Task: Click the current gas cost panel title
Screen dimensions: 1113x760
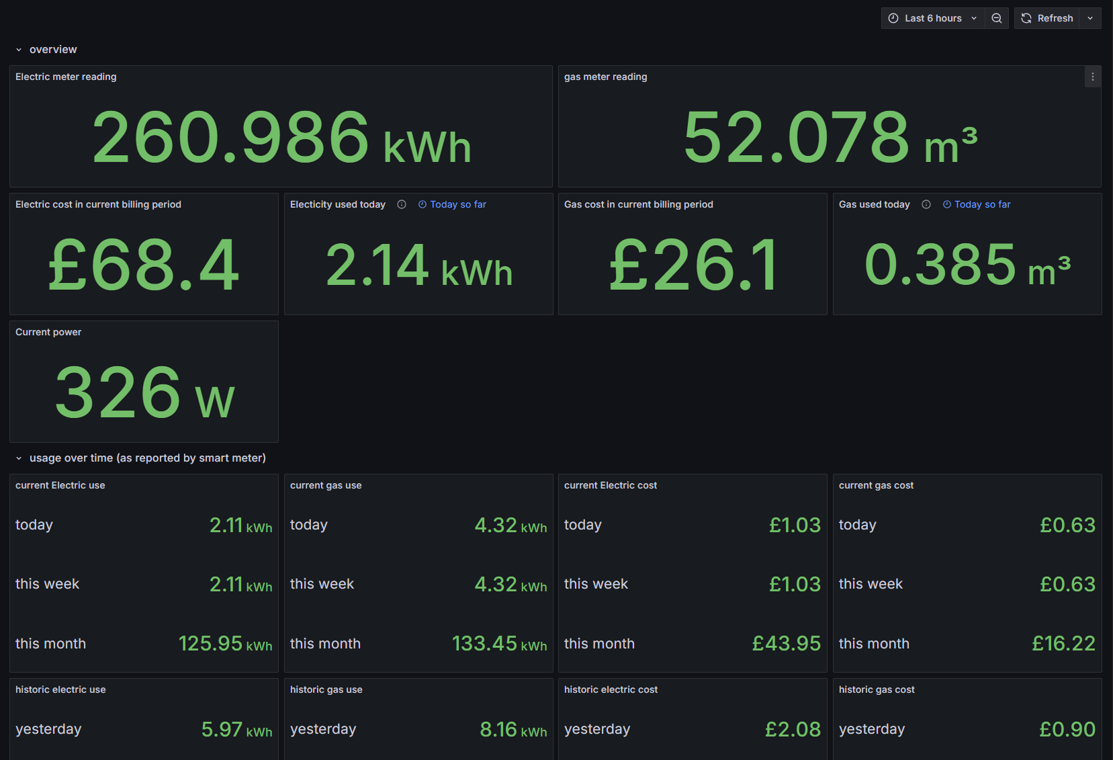Action: [x=876, y=485]
